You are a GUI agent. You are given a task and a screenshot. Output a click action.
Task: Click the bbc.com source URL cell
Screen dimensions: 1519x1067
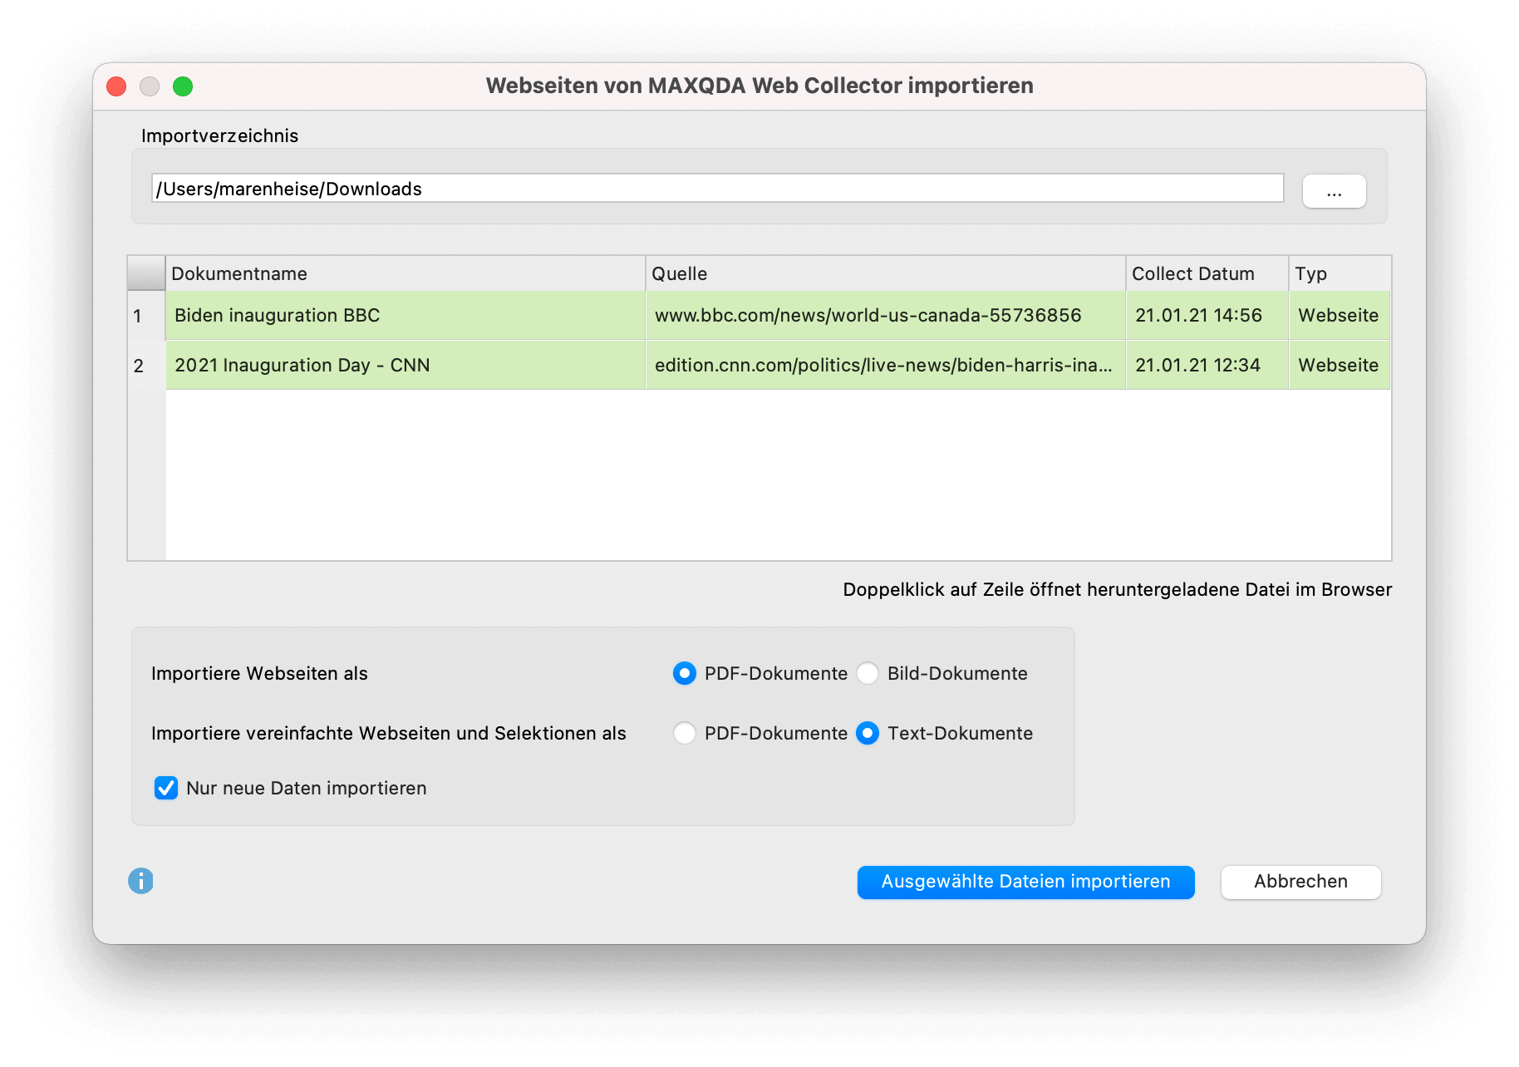(x=886, y=316)
